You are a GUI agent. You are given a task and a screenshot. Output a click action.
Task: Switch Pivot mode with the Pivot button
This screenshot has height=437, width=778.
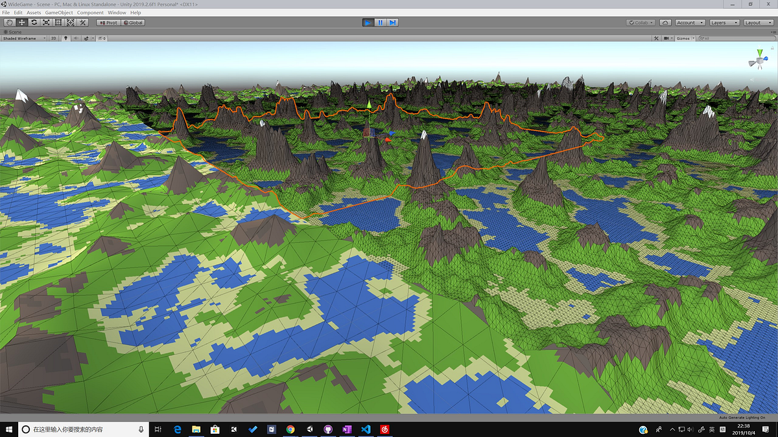pos(109,21)
